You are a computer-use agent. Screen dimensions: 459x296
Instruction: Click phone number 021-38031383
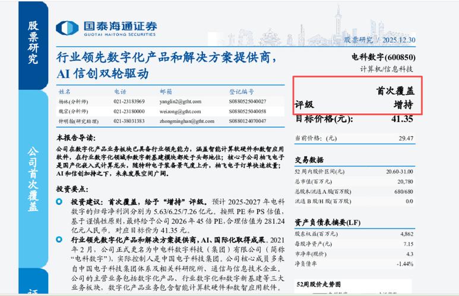point(129,121)
